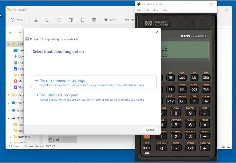The width and height of the screenshot is (236, 163).
Task: Click the COS calculator key
Action: point(194,89)
